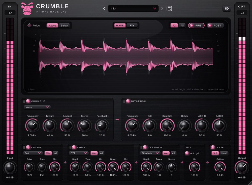Go to the next preset arrow
252x185 pixels.
coord(162,9)
